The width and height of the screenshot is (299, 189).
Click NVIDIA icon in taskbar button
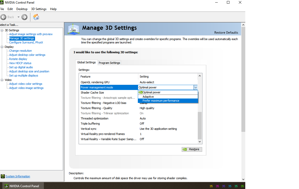click(6, 186)
